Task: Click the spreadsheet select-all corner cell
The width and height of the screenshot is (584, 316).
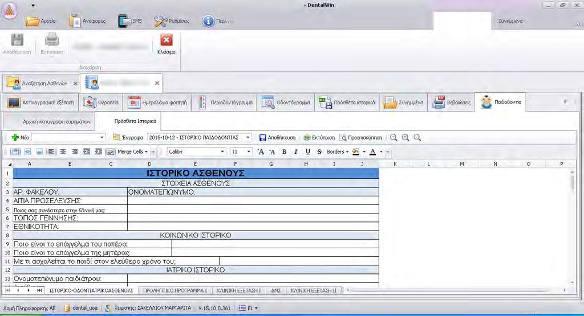Action: [x=7, y=164]
